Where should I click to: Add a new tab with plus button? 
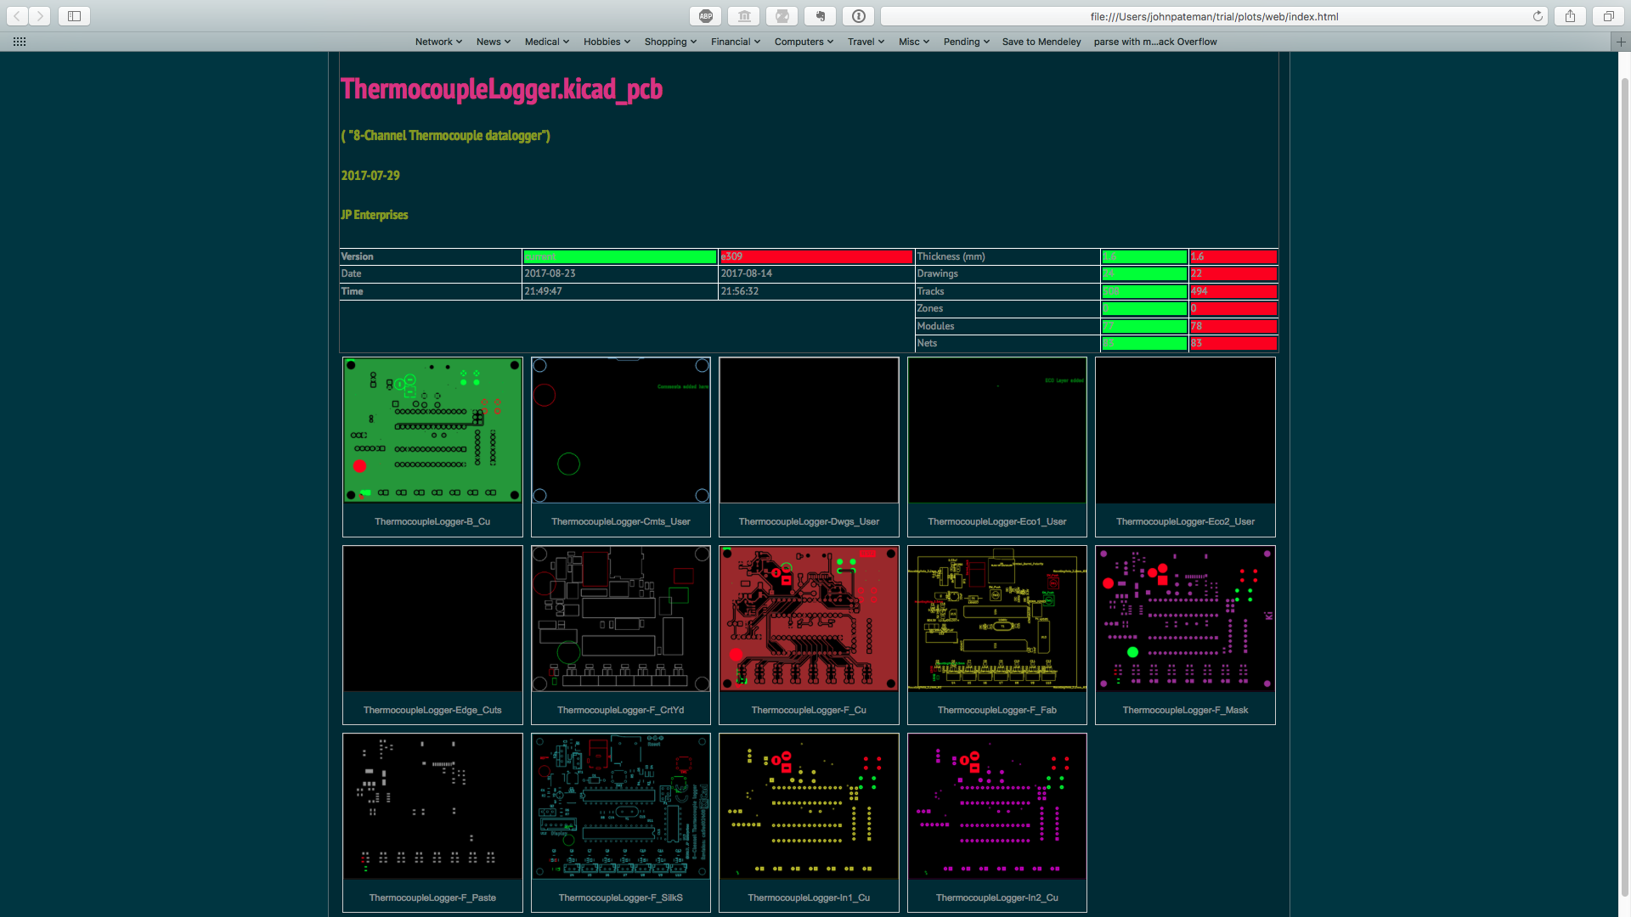point(1621,42)
